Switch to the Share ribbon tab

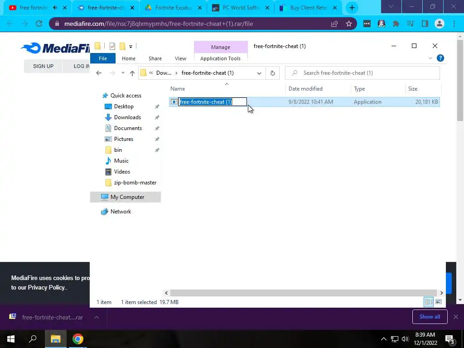click(155, 58)
